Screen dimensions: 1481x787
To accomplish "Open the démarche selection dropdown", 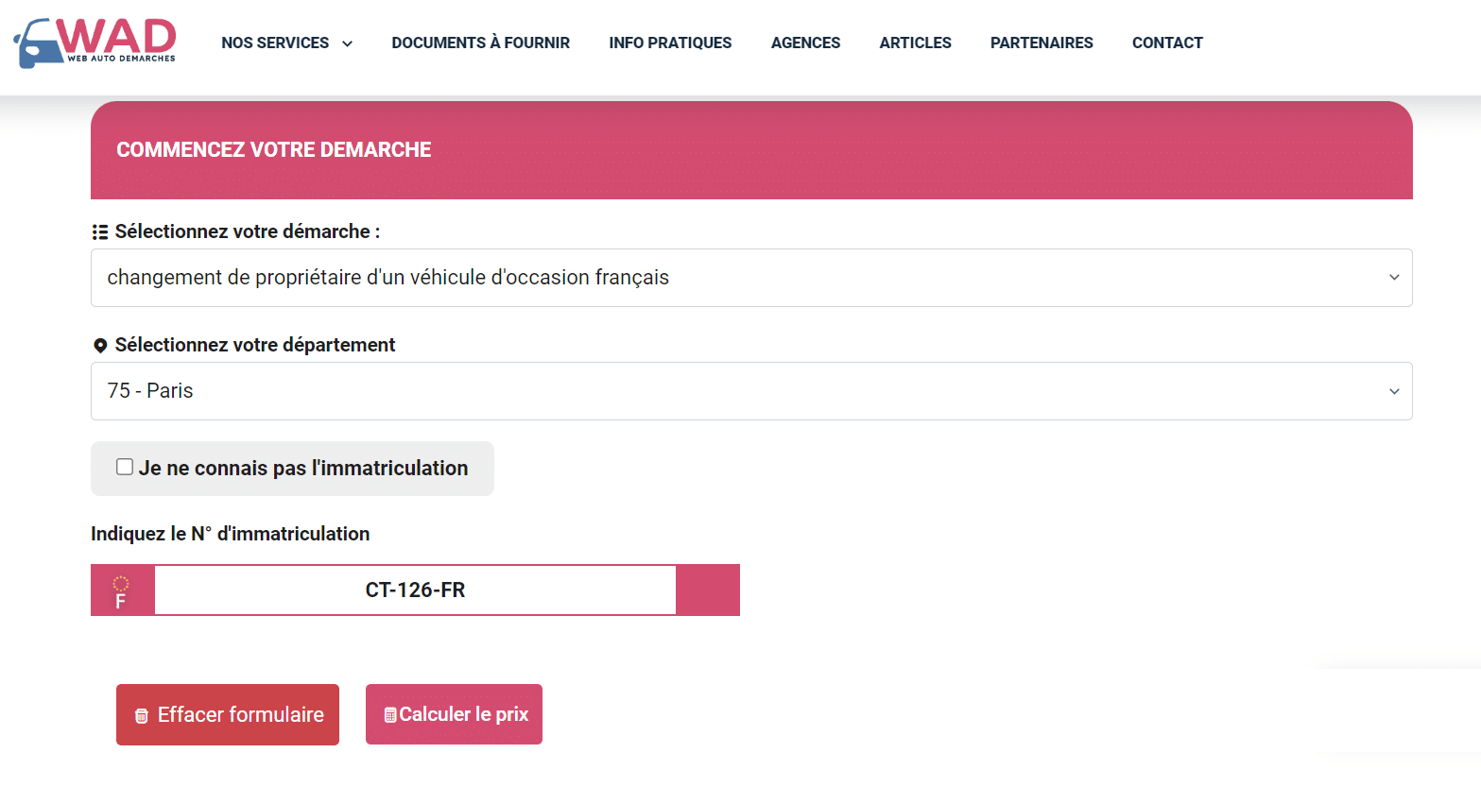I will (x=751, y=278).
